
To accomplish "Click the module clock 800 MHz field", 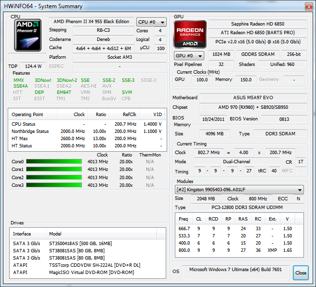I will [258, 199].
